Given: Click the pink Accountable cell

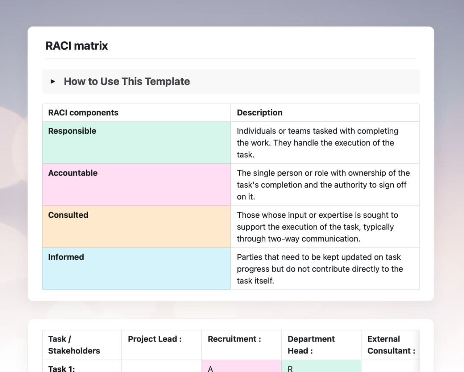Looking at the screenshot, I should tap(136, 184).
